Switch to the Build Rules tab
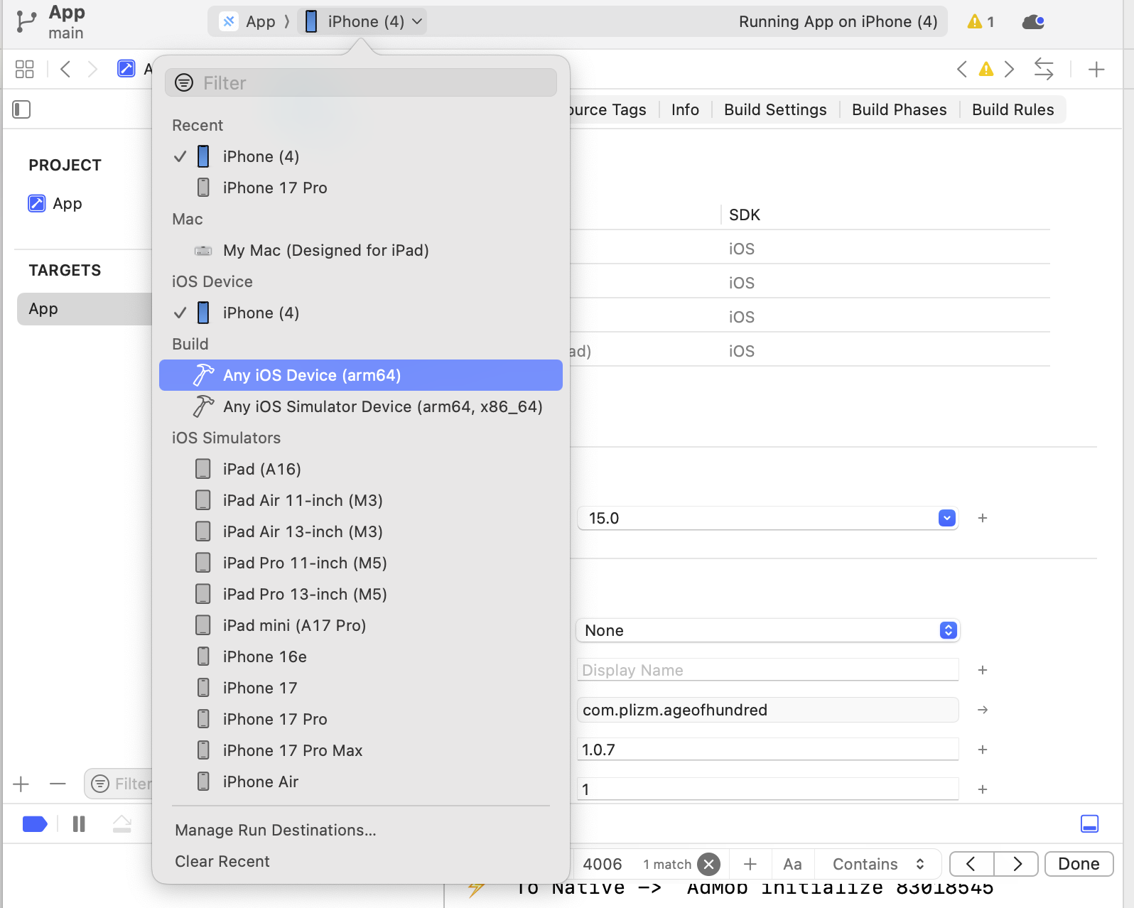Image resolution: width=1134 pixels, height=908 pixels. click(x=1012, y=109)
